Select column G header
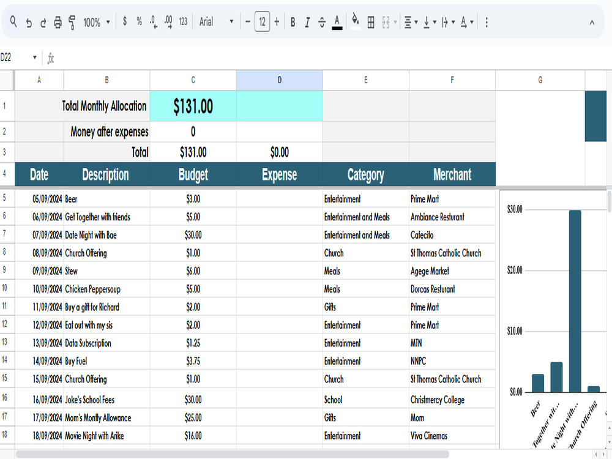Screen dimensions: 612x459 [x=540, y=80]
